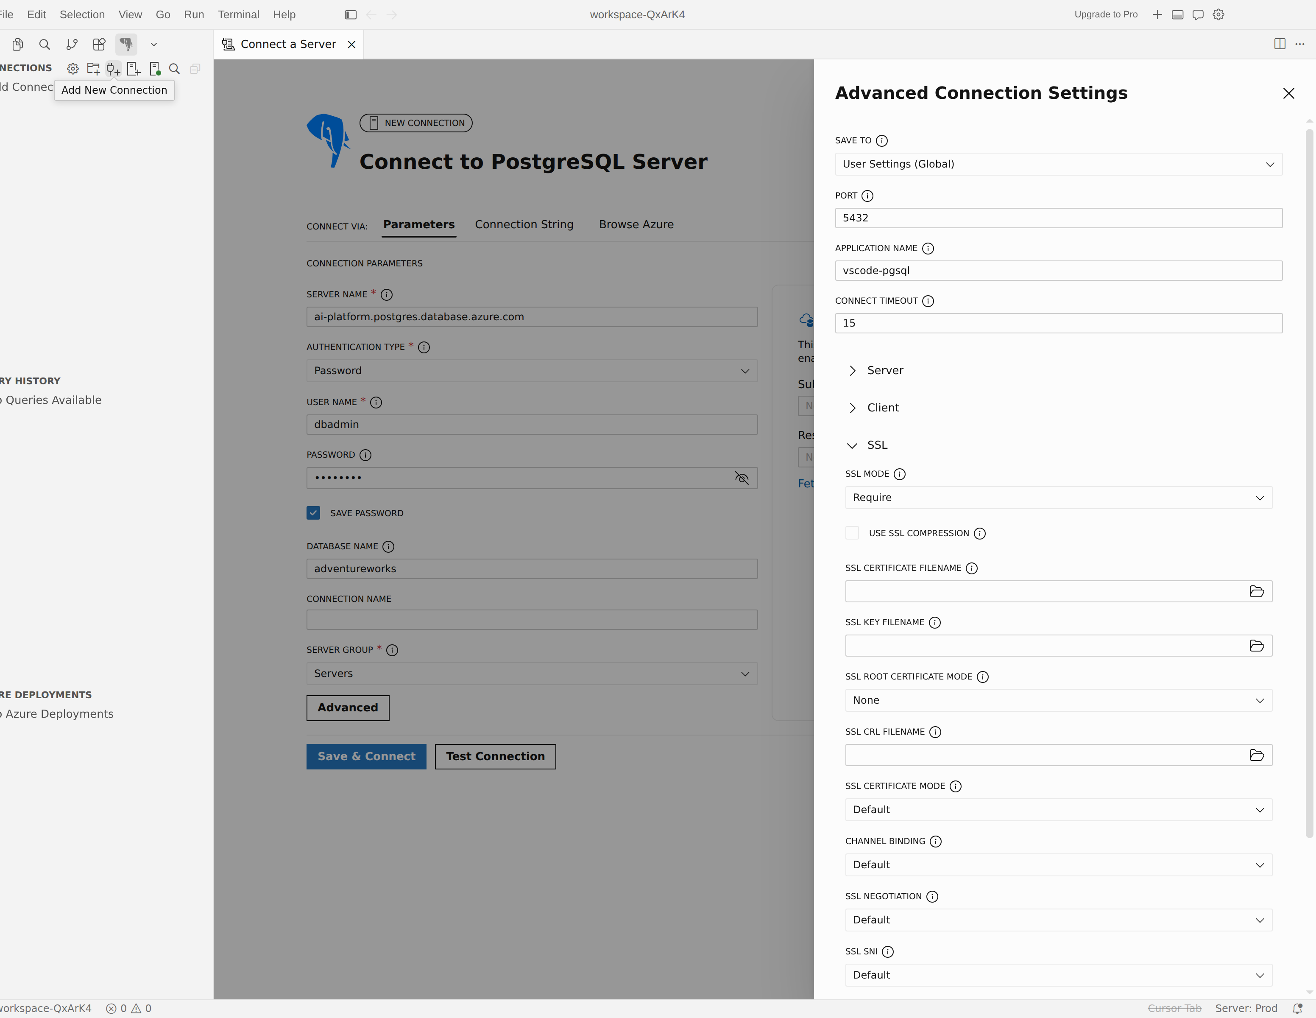Click the search connections magnifier icon
Viewport: 1316px width, 1018px height.
coord(174,69)
